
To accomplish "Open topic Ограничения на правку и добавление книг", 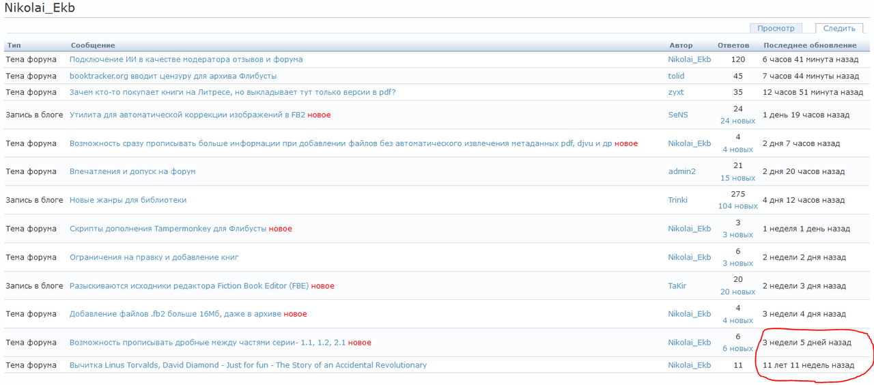I will 154,257.
